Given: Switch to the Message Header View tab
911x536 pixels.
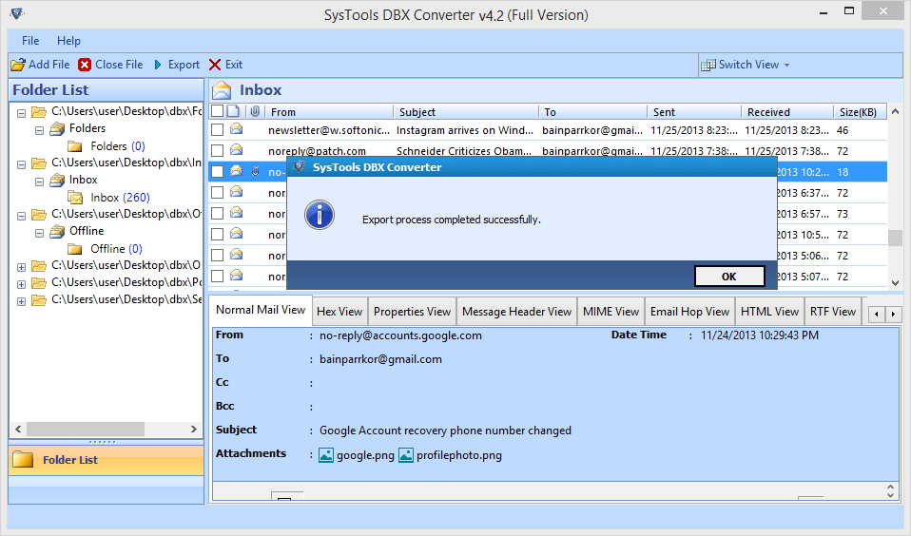Looking at the screenshot, I should (x=516, y=312).
